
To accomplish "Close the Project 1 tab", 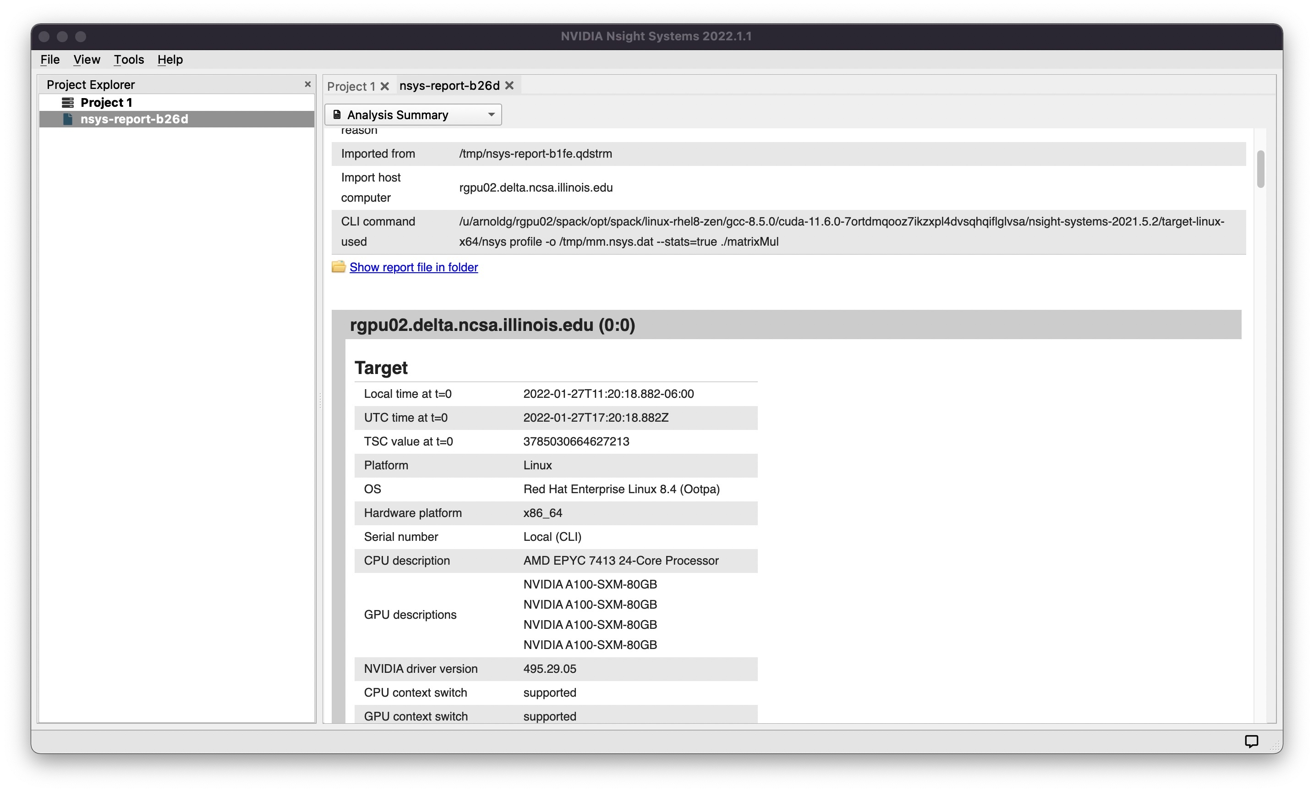I will (x=384, y=86).
